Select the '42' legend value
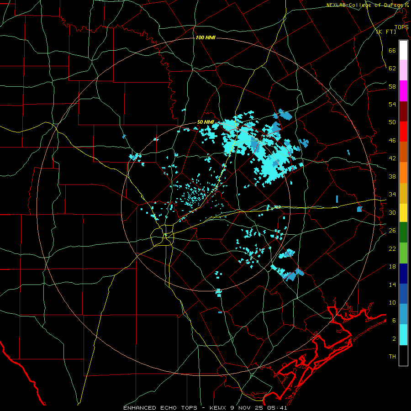The width and height of the screenshot is (411, 411). pos(392,158)
